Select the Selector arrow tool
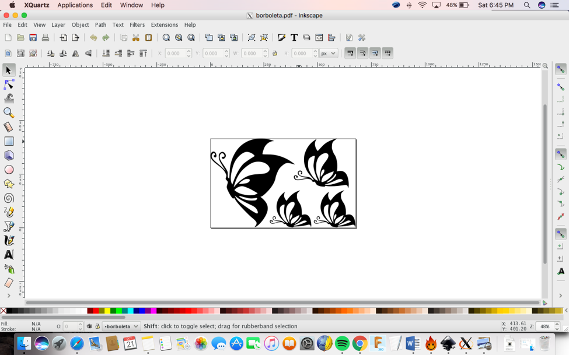This screenshot has width=569, height=355. click(x=9, y=70)
